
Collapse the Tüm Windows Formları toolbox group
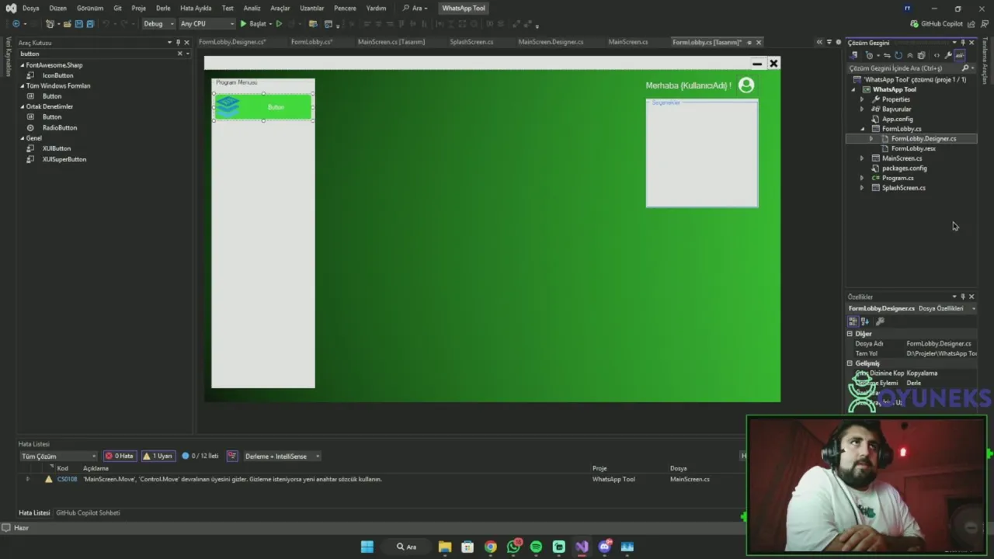point(23,86)
